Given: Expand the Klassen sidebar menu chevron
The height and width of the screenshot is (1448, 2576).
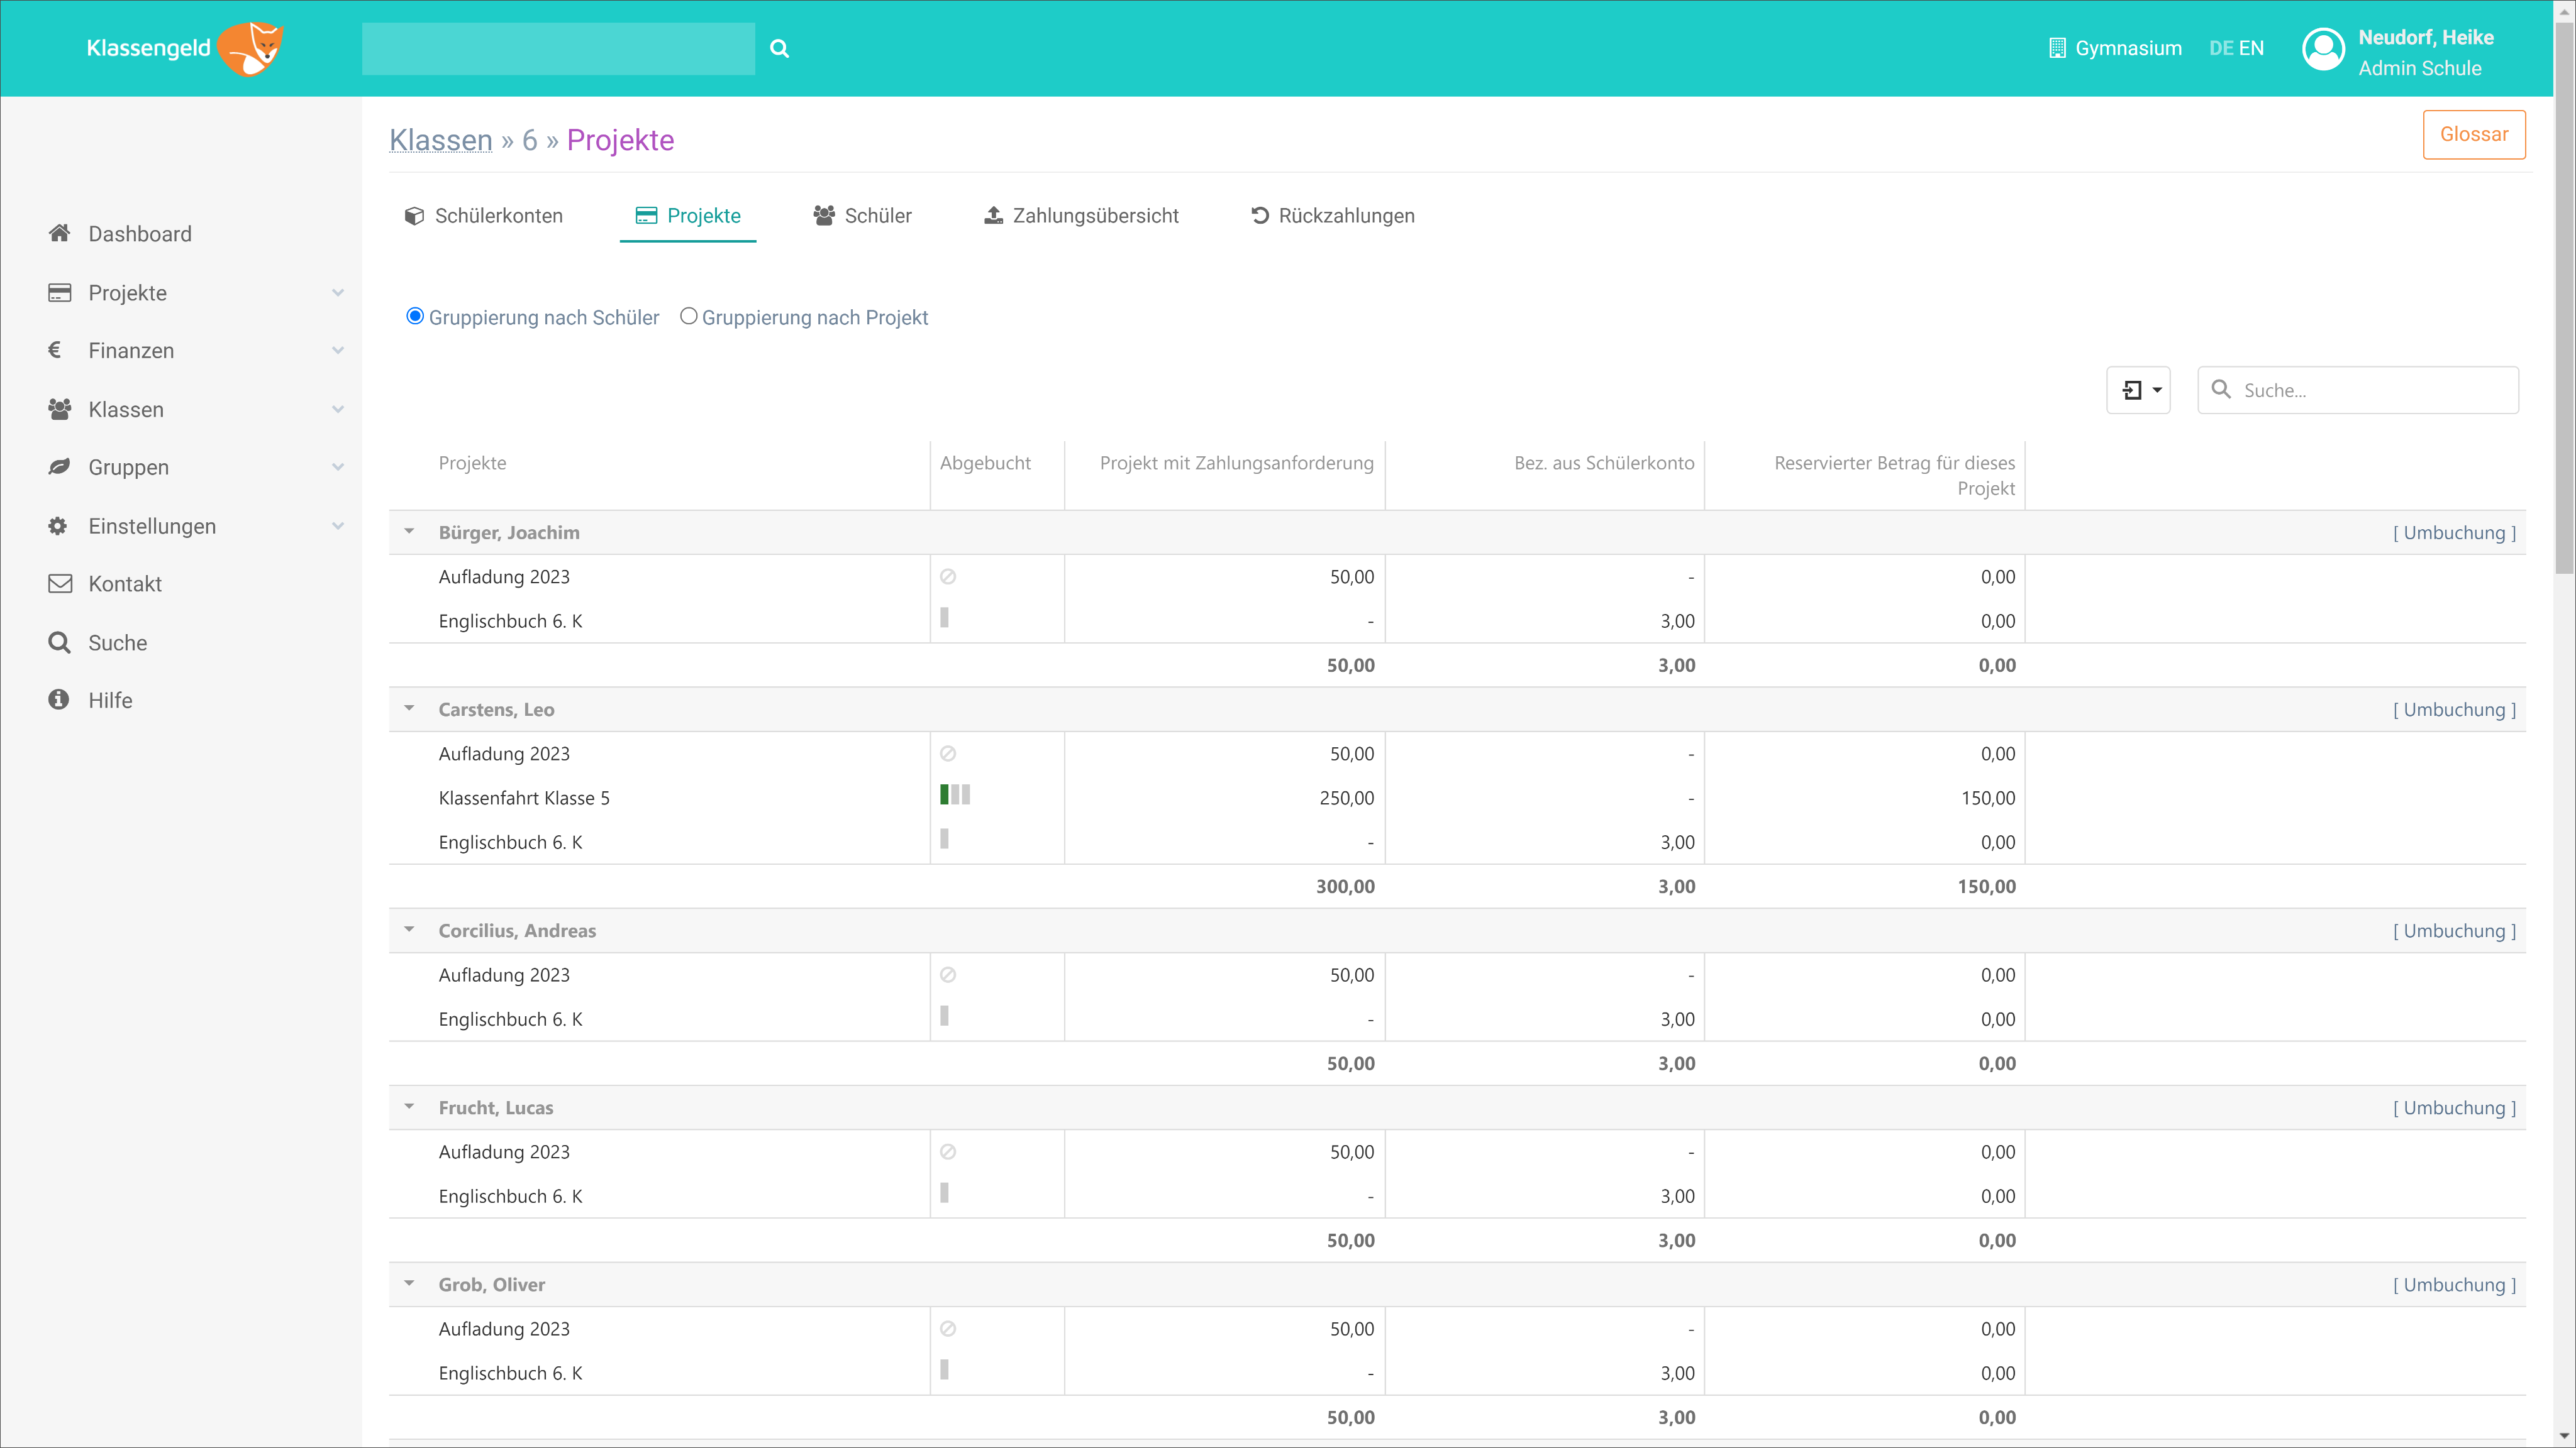Looking at the screenshot, I should tap(338, 410).
